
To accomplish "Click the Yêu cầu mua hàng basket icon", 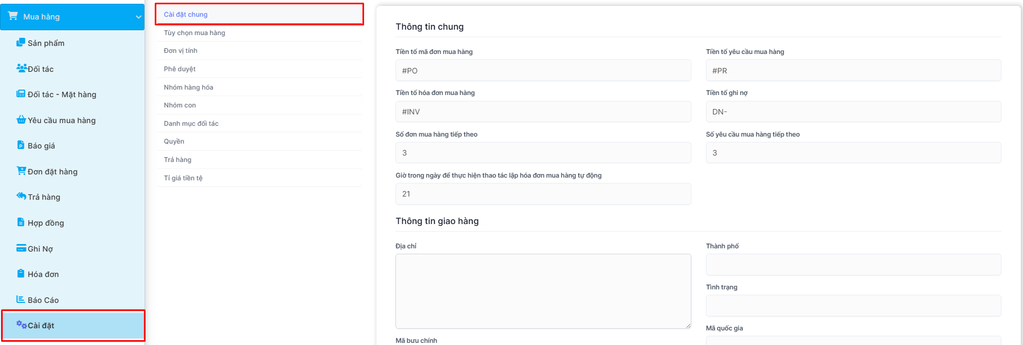I will [x=21, y=120].
